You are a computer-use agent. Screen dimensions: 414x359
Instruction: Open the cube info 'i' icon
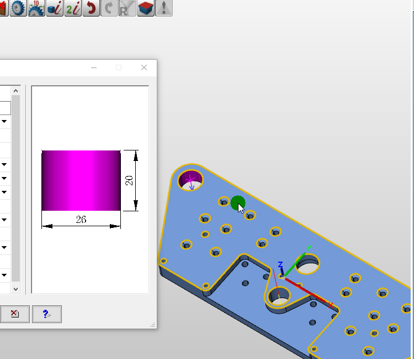[x=55, y=8]
